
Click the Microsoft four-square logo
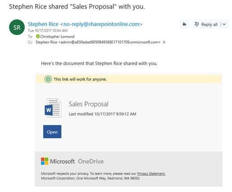tap(45, 161)
